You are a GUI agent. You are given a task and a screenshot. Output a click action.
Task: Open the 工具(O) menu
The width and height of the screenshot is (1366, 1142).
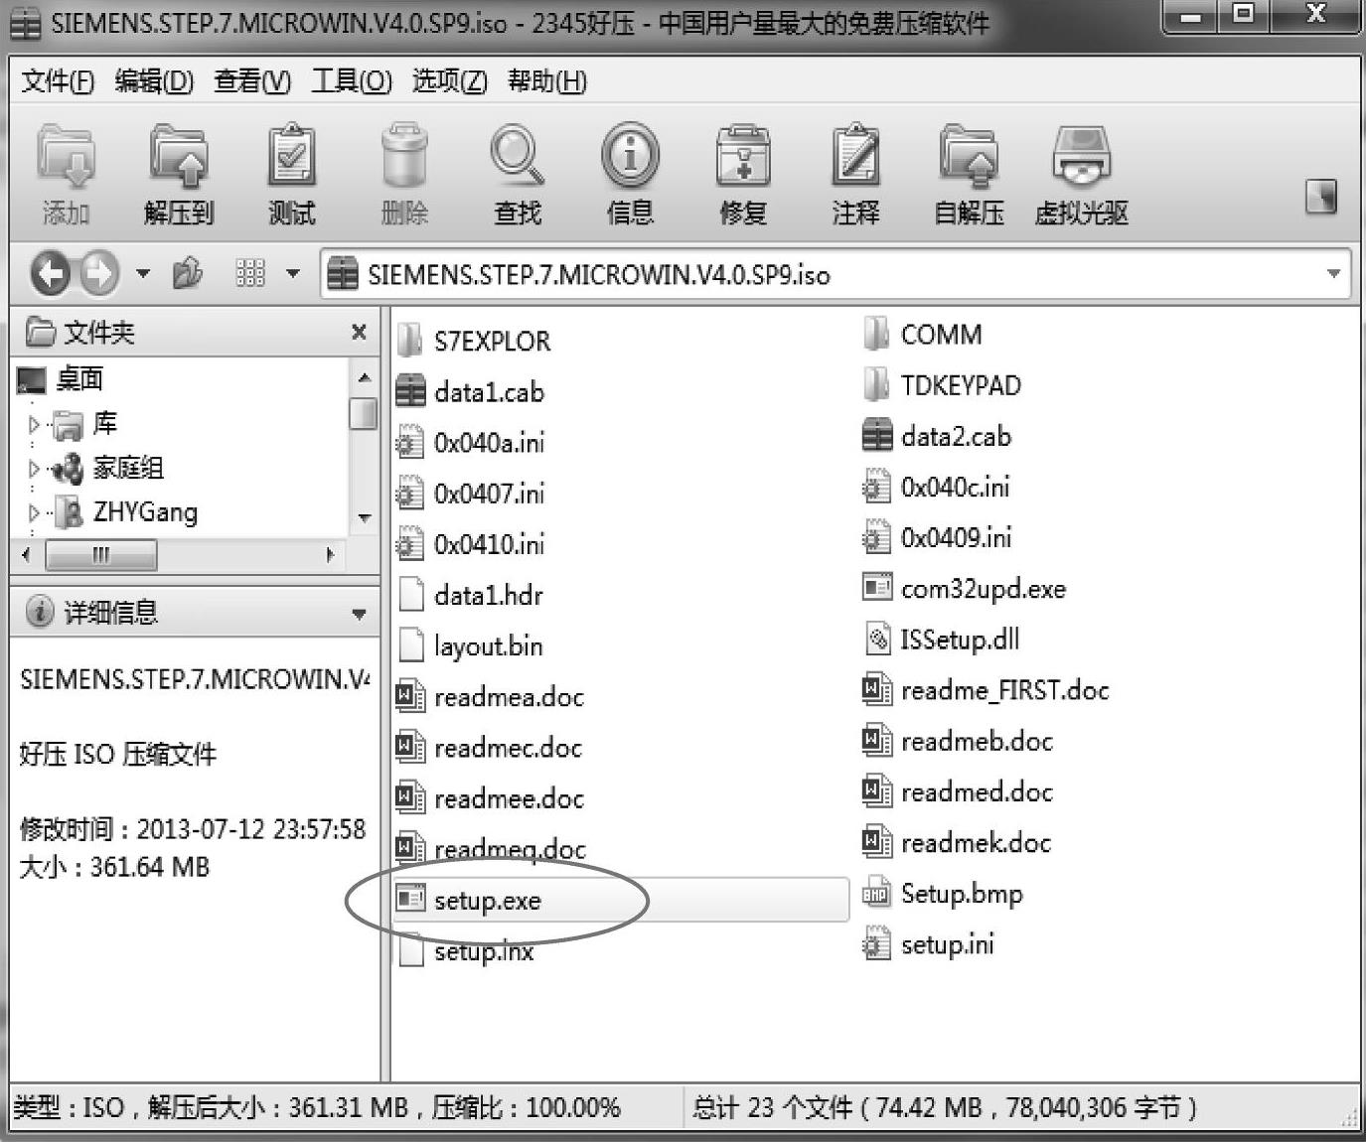(352, 81)
